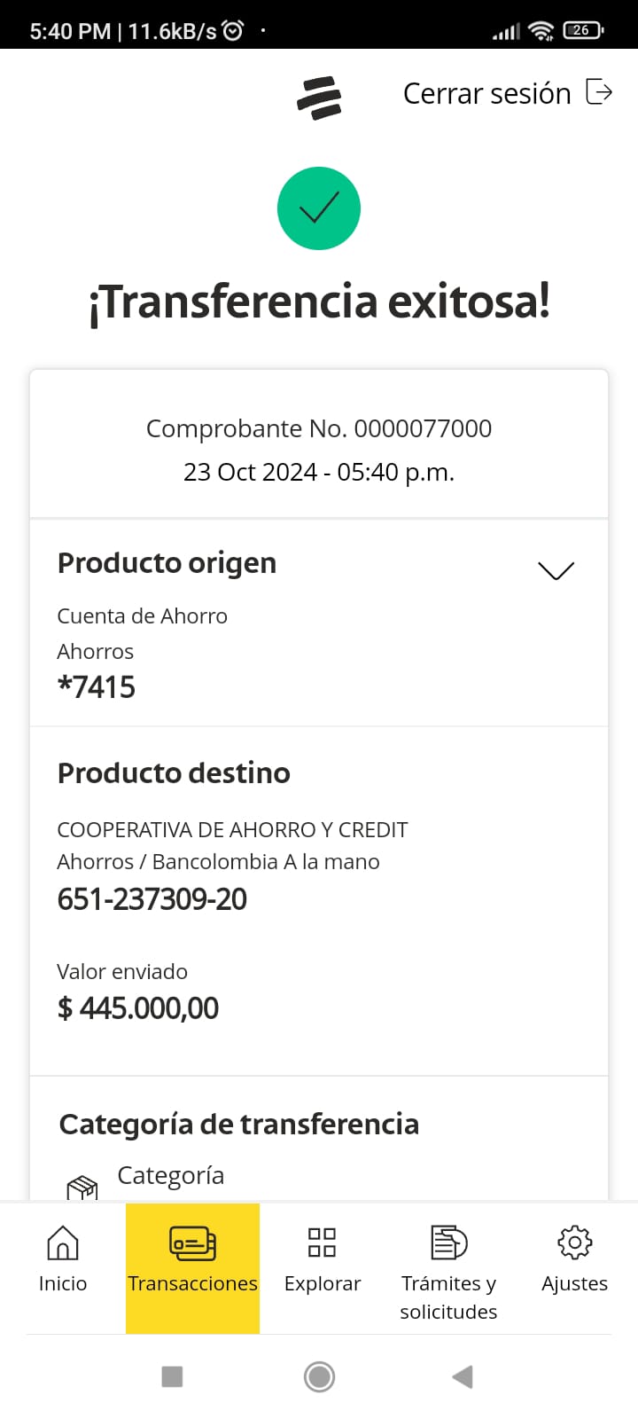Go to the Inicio tab label
The image size is (638, 1419).
[62, 1283]
